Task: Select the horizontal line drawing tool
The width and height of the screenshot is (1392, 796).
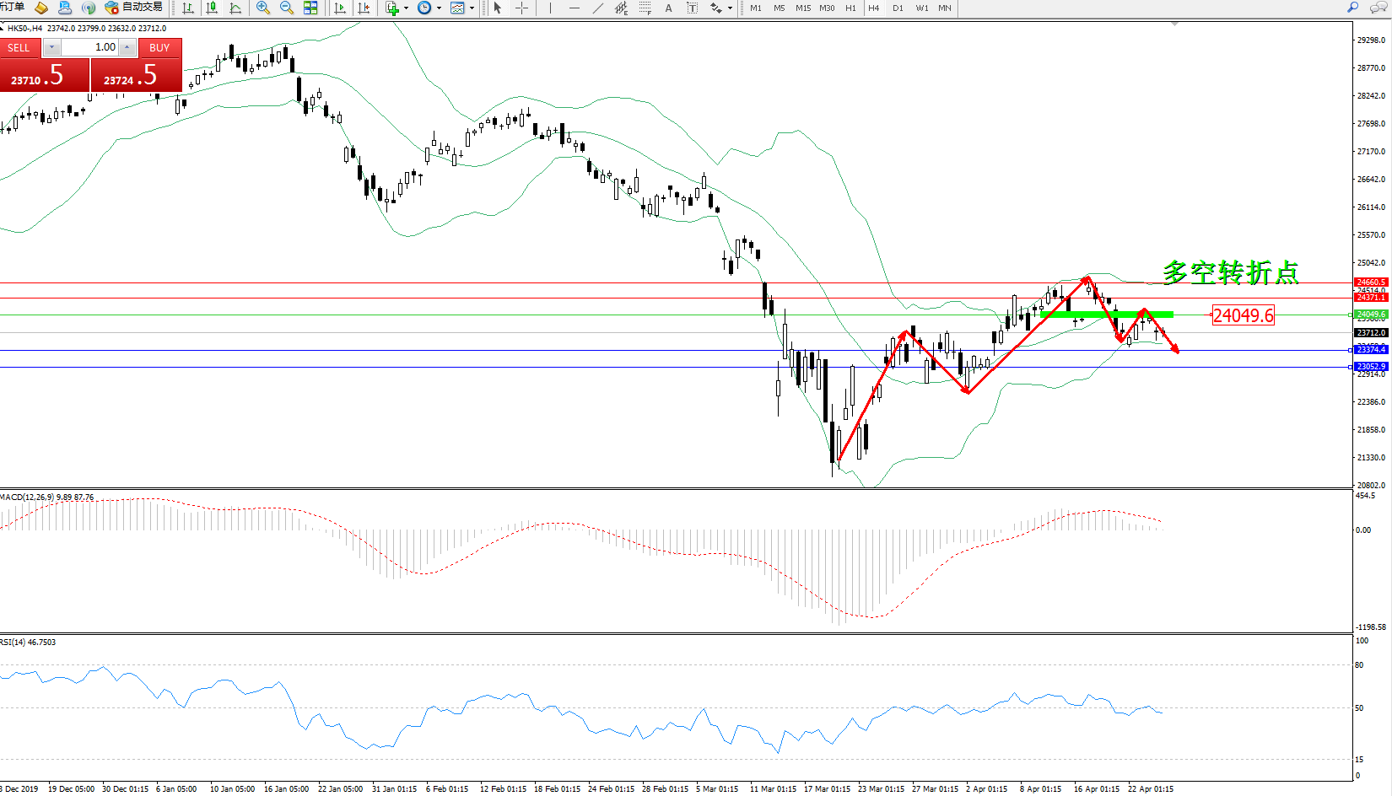Action: [575, 8]
